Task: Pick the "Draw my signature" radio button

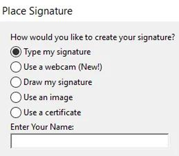Action: pos(16,82)
